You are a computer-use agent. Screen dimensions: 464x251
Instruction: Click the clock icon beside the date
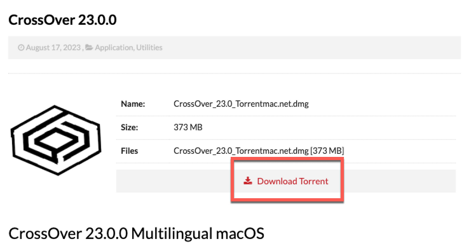coord(21,48)
